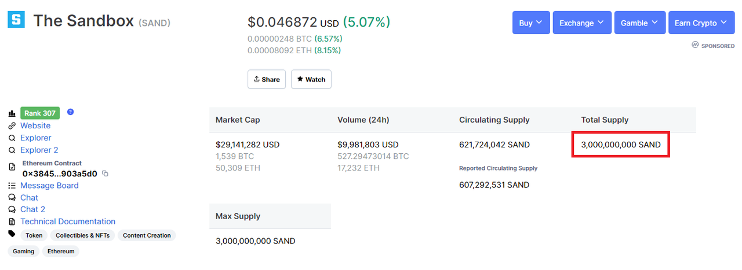This screenshot has height=270, width=742.
Task: Expand the Earn Crypto dropdown
Action: point(701,23)
